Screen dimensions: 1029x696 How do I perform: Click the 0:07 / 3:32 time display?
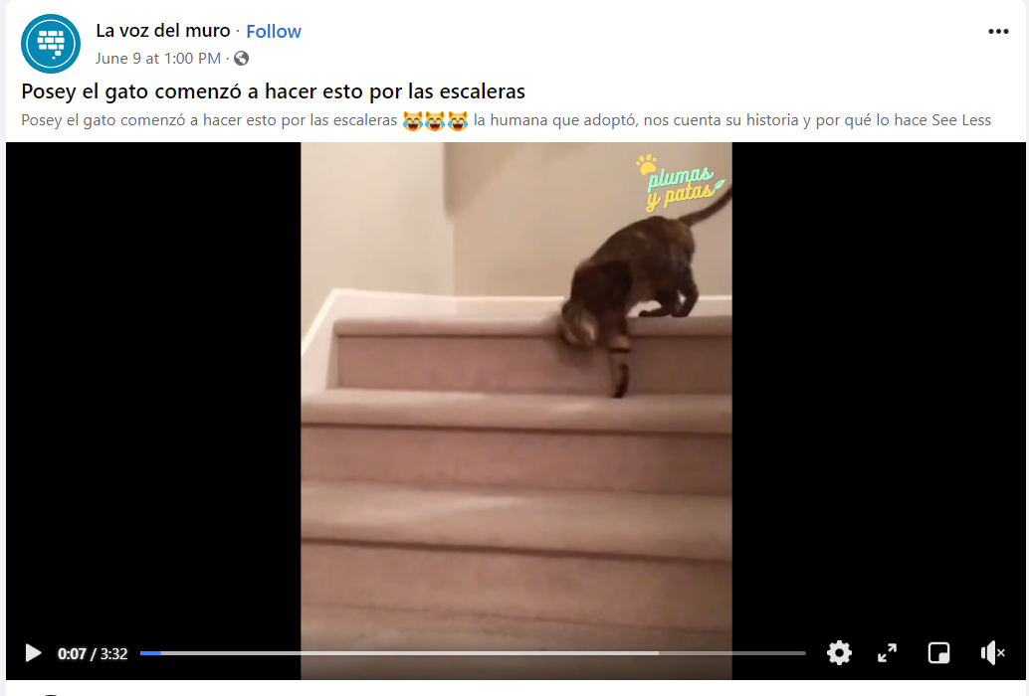[93, 654]
